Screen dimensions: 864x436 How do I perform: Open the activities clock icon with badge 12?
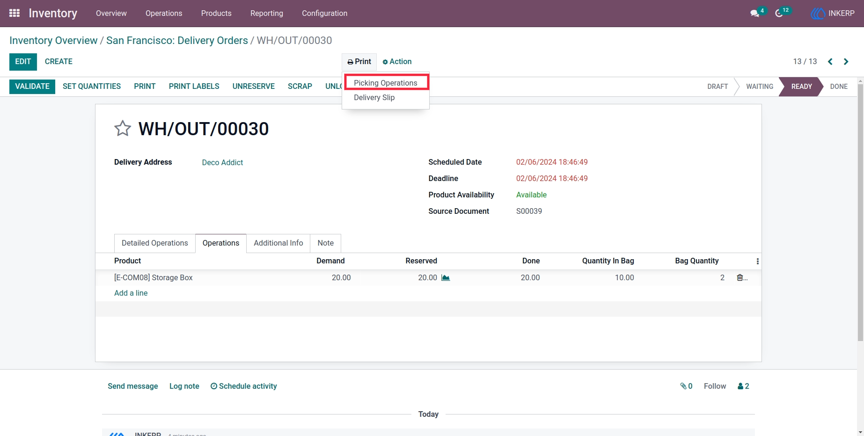pos(779,13)
